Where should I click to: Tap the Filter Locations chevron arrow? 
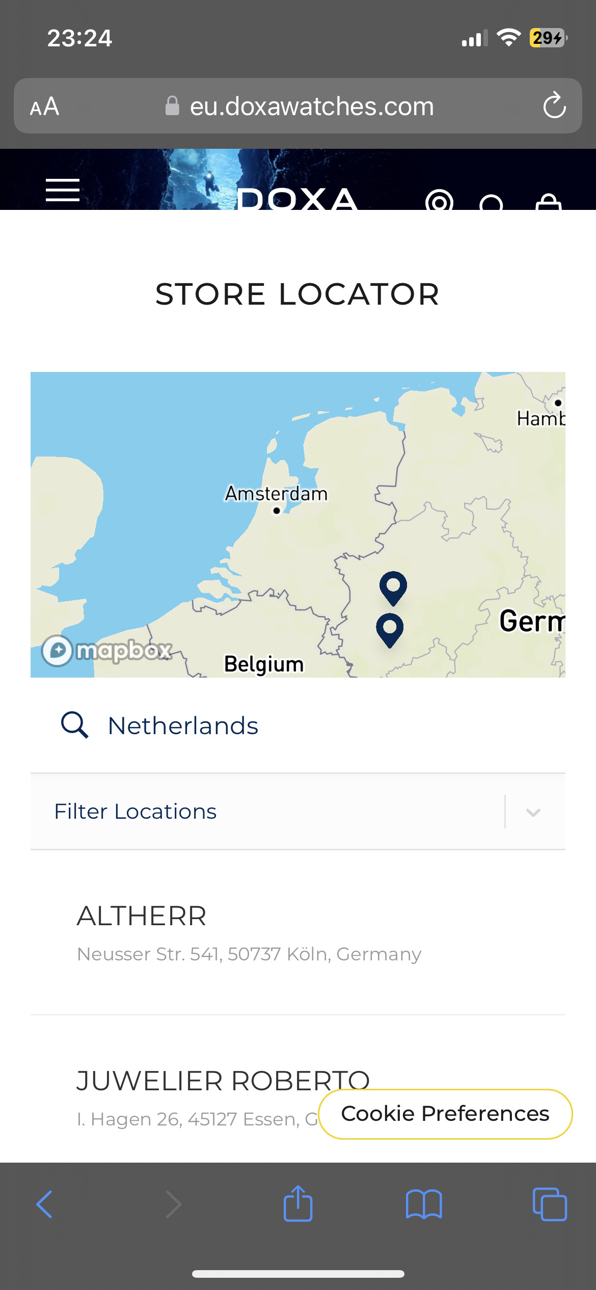[533, 812]
